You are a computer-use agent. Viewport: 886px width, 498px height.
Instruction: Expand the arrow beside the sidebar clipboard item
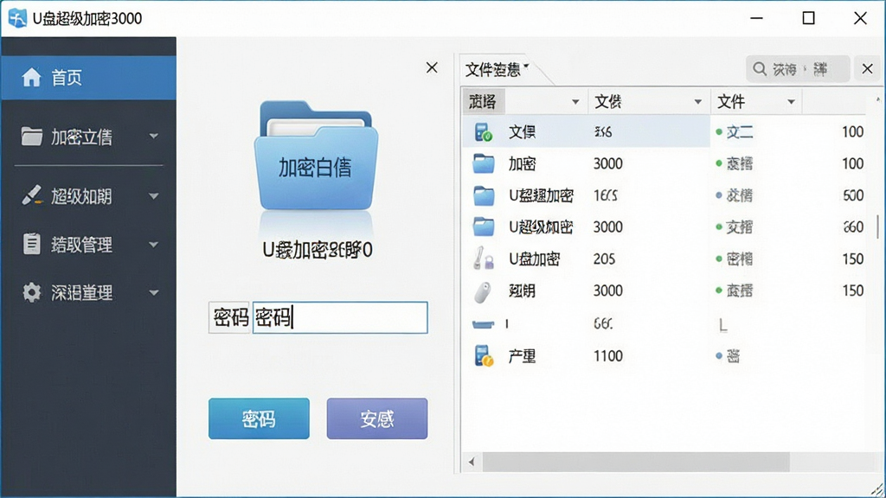coord(154,245)
